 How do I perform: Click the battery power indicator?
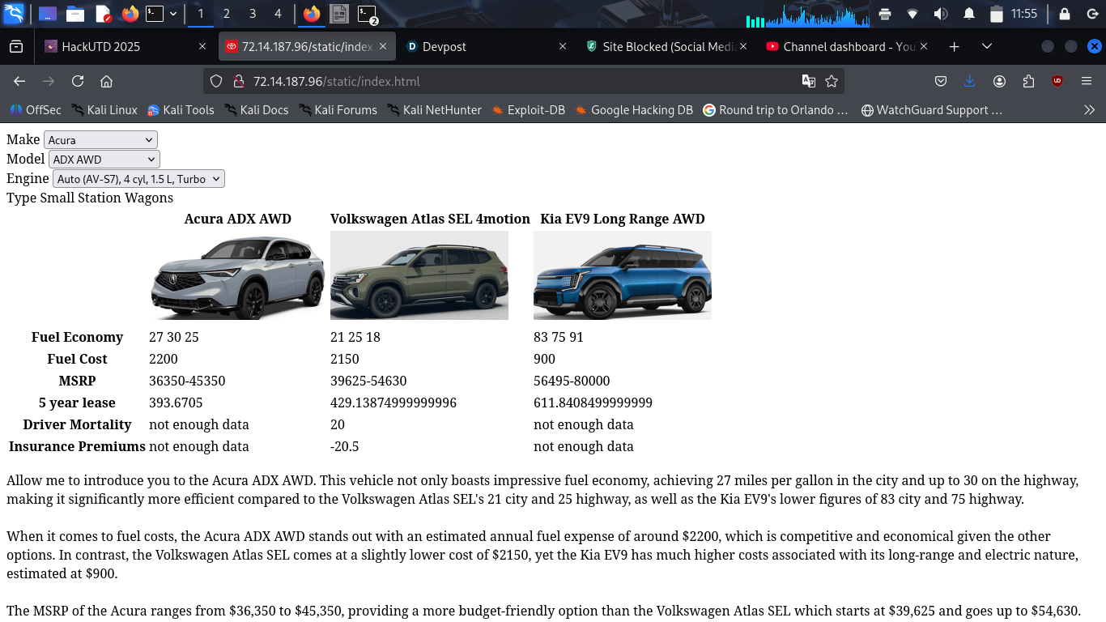(x=997, y=14)
